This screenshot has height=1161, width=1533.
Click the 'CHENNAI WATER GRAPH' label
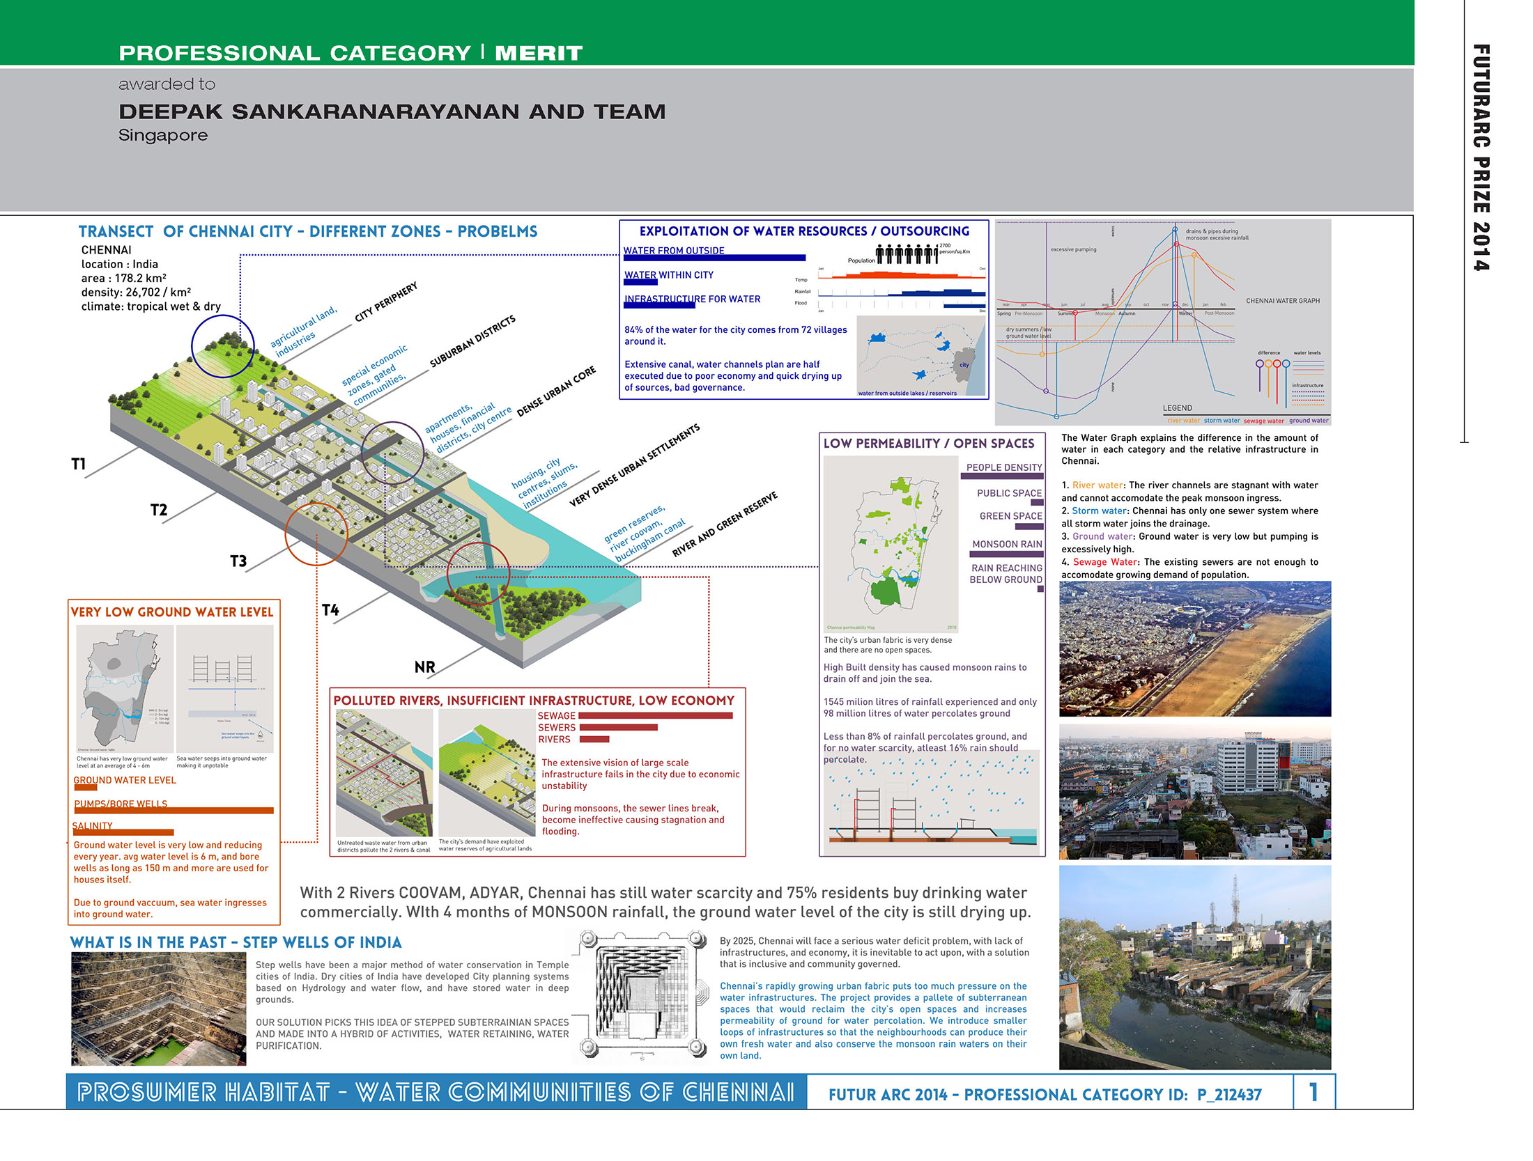pos(1283,301)
